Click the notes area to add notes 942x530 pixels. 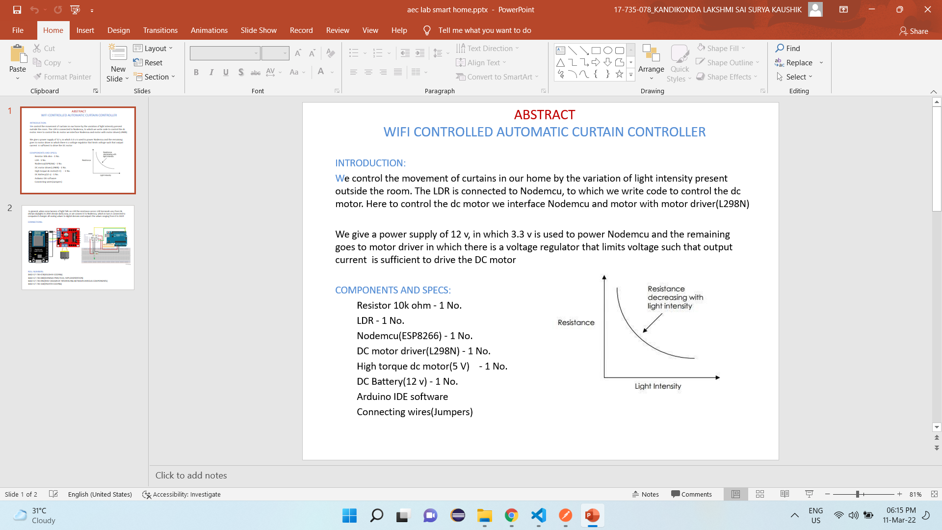540,475
